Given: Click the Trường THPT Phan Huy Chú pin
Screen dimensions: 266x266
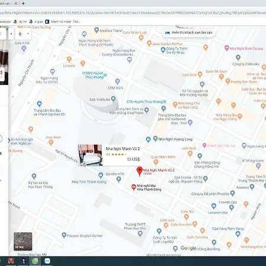Looking at the screenshot, I should 140,233.
